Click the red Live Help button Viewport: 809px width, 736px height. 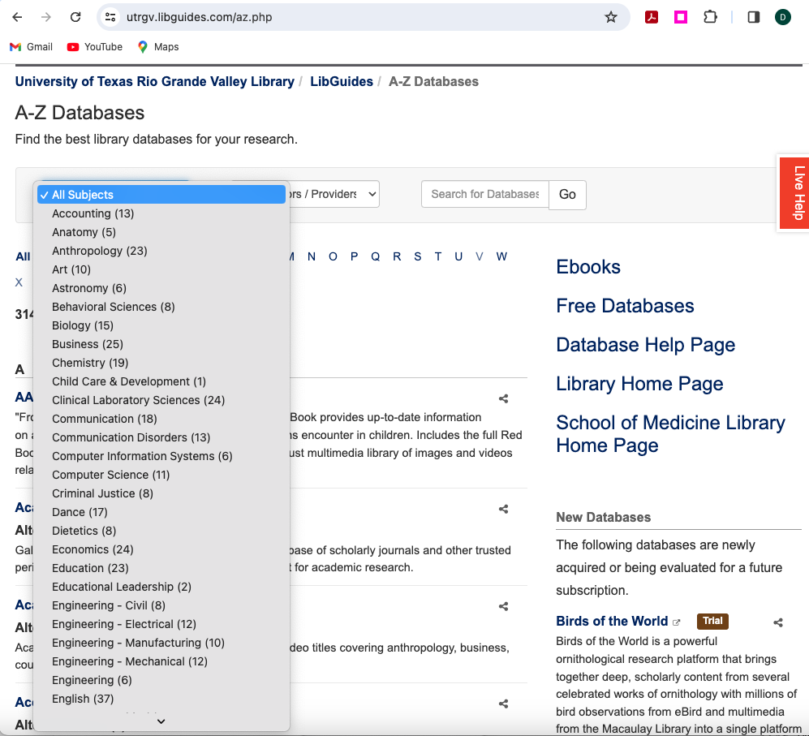tap(794, 193)
